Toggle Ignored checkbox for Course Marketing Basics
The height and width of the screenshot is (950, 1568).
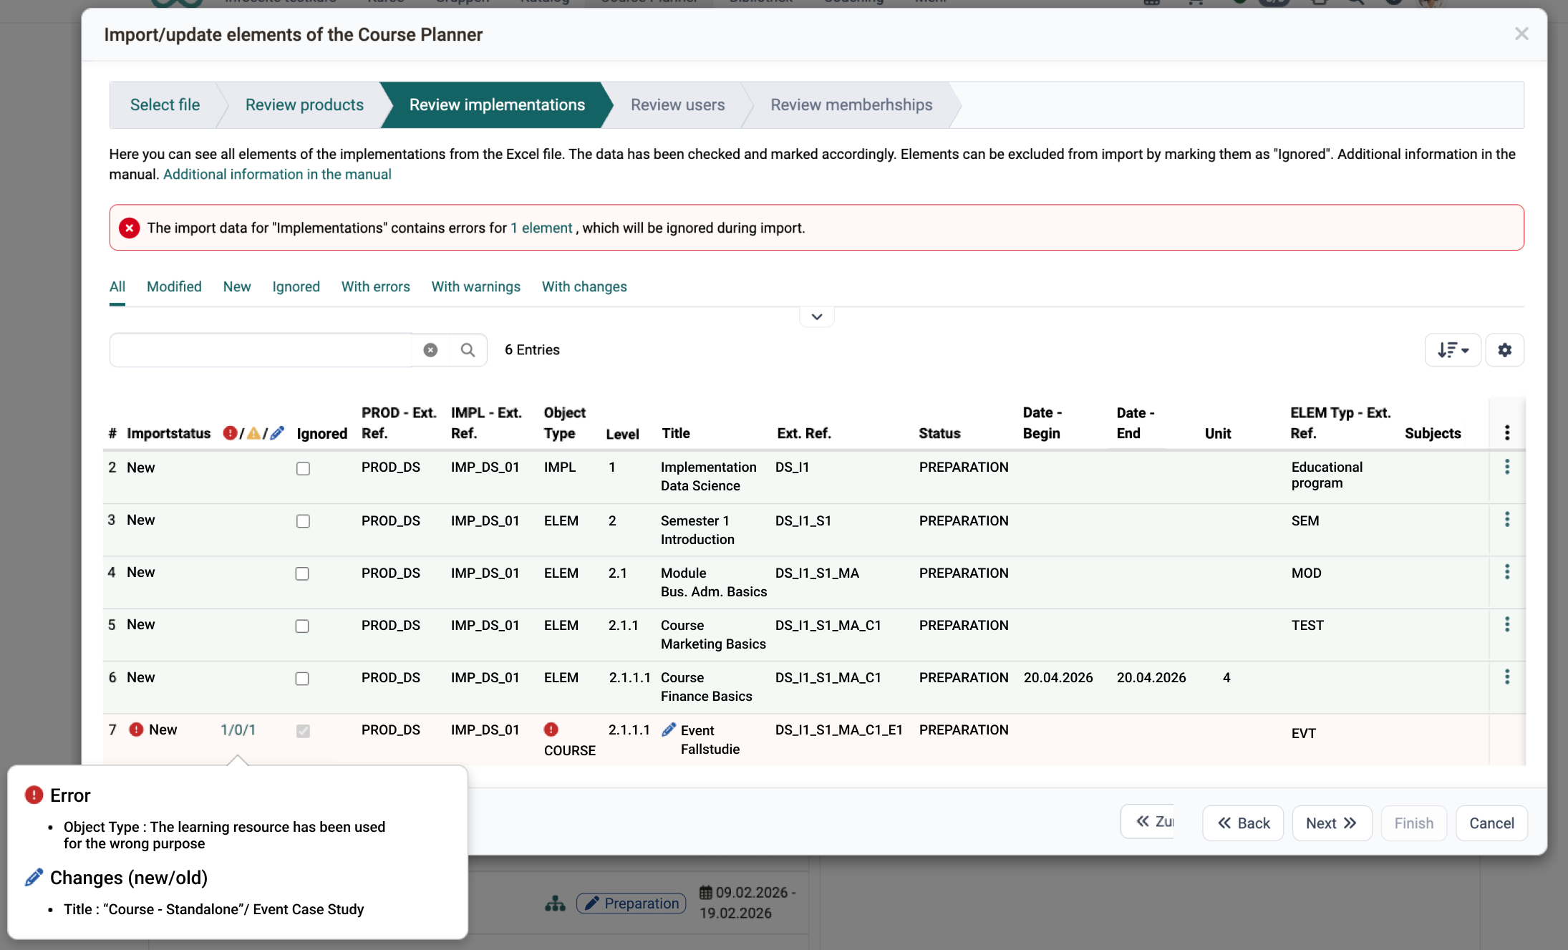tap(302, 626)
